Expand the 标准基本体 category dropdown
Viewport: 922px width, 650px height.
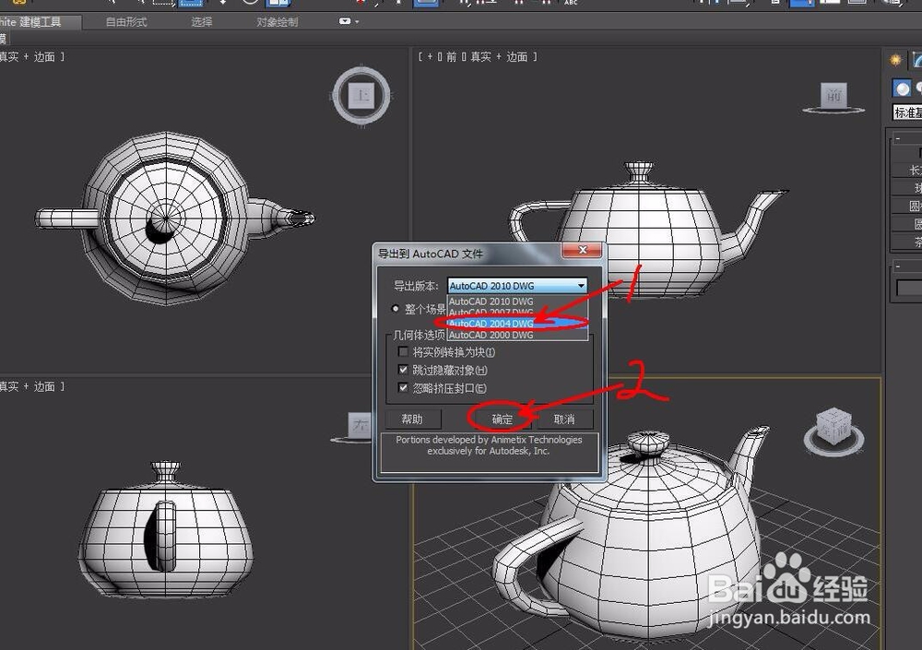pos(907,112)
